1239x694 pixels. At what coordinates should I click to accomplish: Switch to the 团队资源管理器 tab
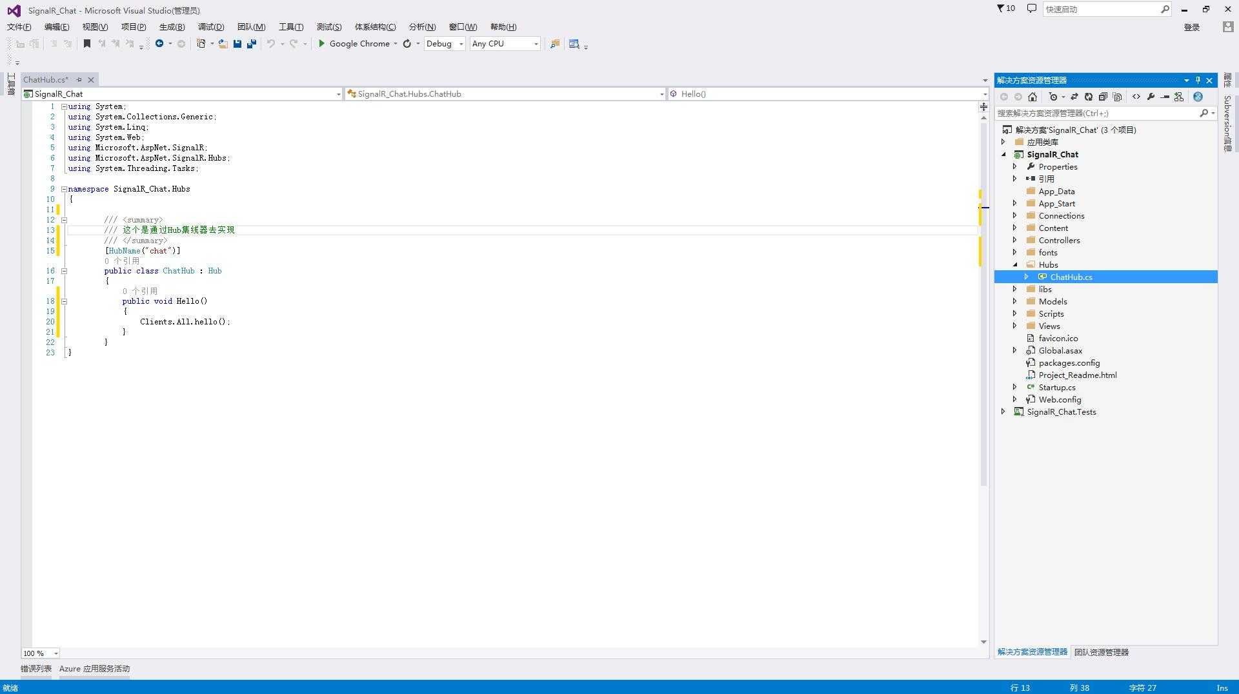point(1102,653)
